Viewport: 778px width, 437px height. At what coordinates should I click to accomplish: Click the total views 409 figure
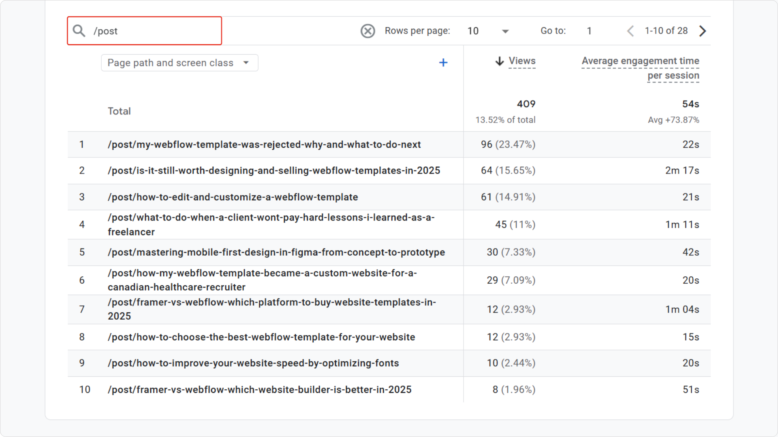[x=526, y=104]
